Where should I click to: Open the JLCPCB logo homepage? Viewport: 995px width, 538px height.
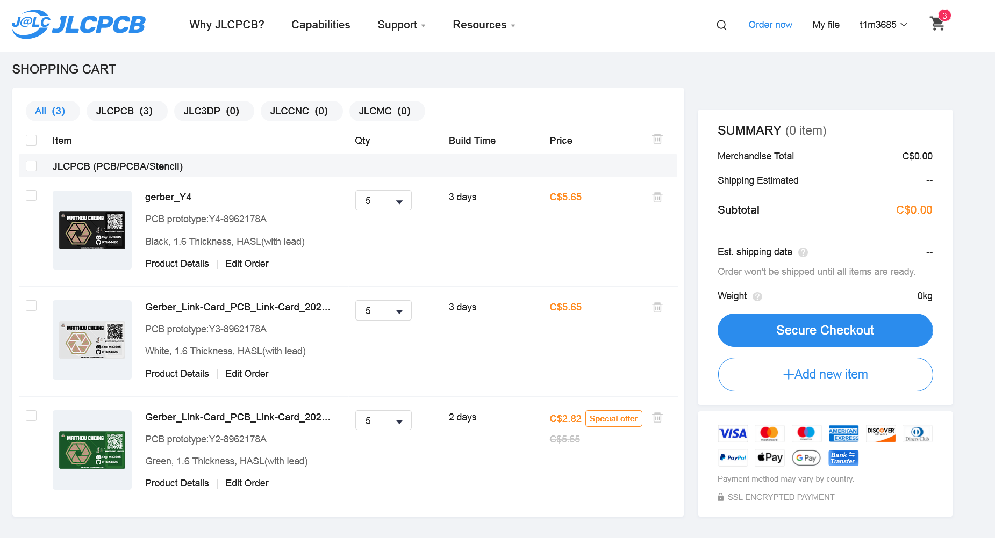78,25
